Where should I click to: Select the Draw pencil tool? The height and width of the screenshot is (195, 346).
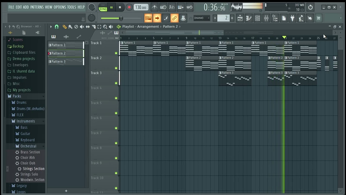(65, 27)
